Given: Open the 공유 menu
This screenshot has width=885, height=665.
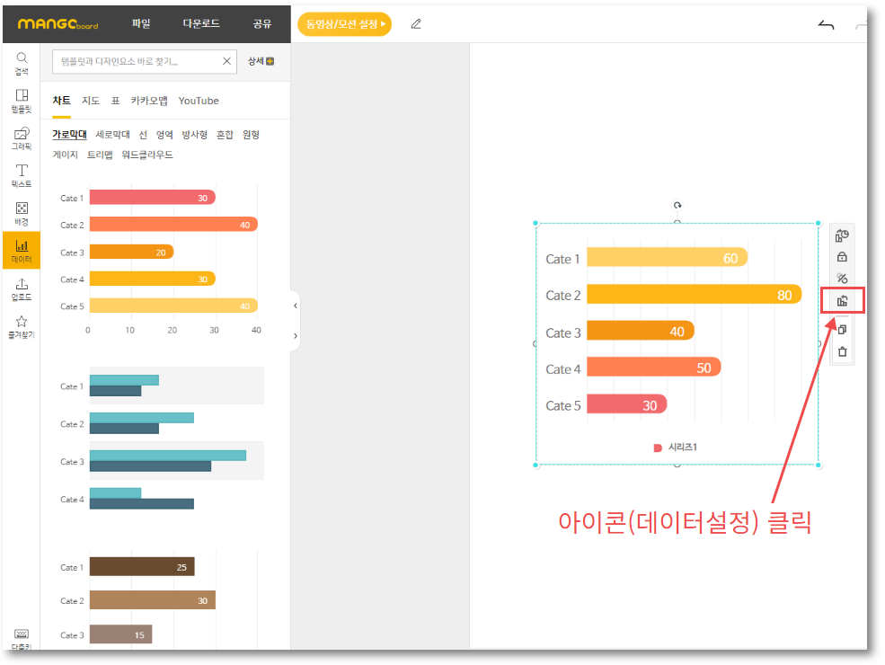Looking at the screenshot, I should point(261,23).
